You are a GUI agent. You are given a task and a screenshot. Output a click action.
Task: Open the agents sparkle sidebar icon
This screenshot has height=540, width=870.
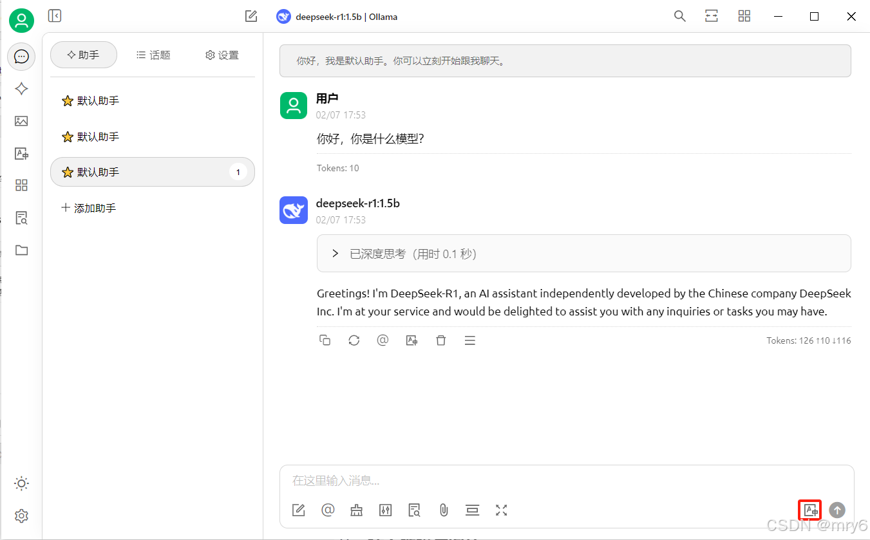tap(21, 89)
